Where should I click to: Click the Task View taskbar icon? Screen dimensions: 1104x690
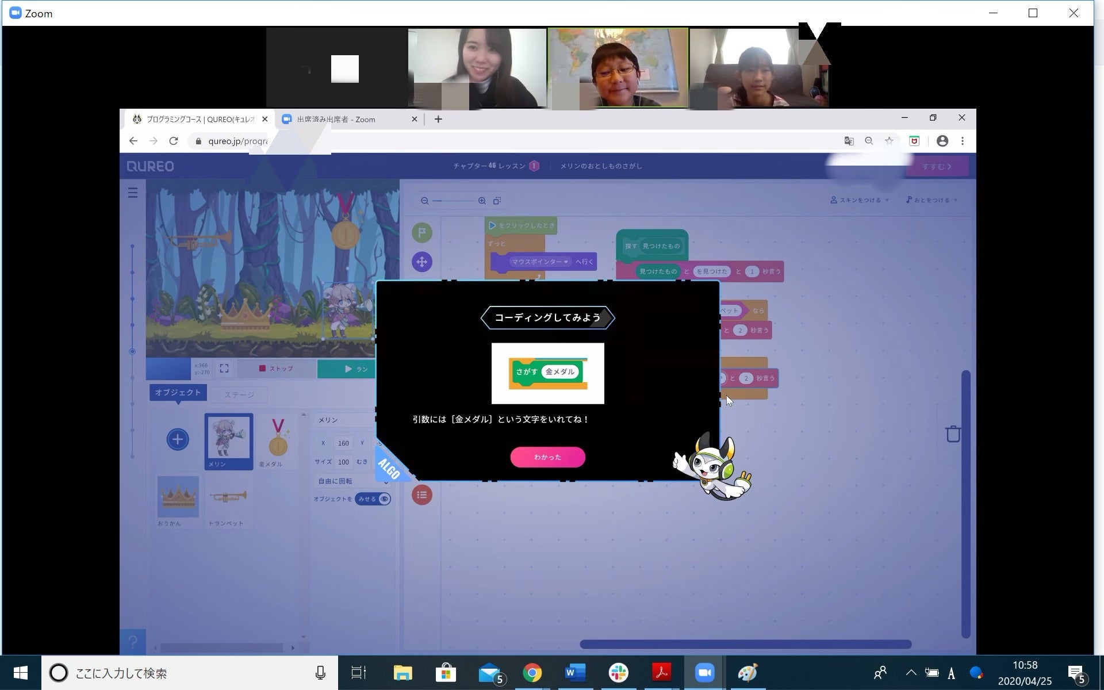[358, 673]
